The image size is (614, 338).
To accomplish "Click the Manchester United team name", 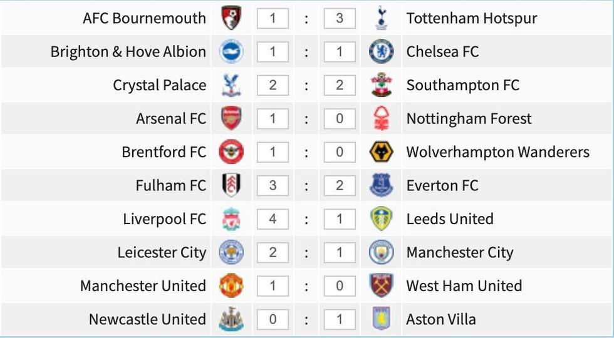I will [x=143, y=286].
